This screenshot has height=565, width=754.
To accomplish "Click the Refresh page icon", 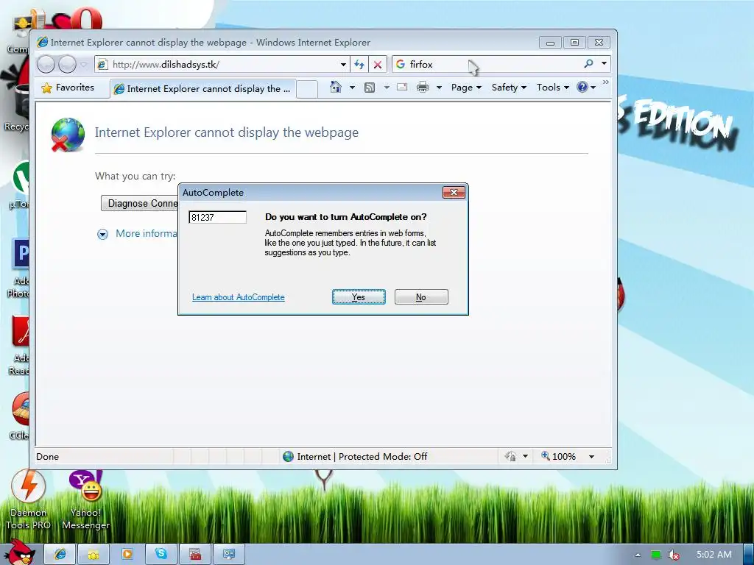I will 359,65.
